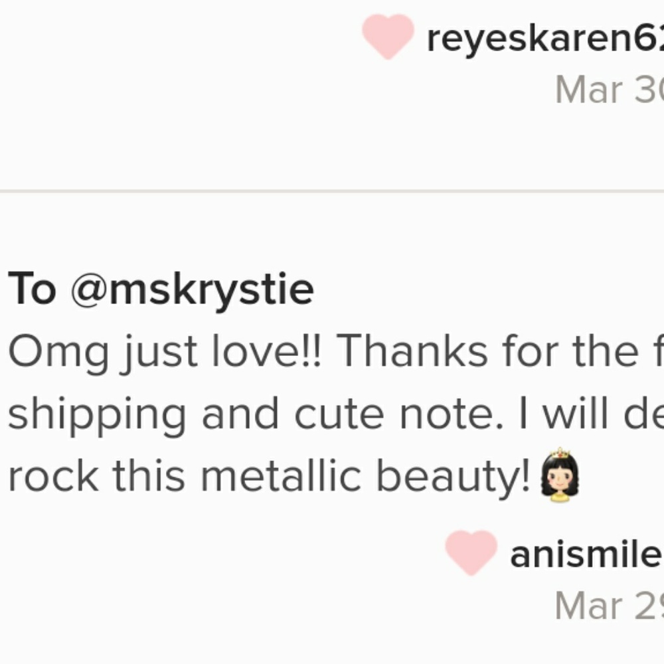Open the anismile username link
This screenshot has height=664, width=664.
(586, 555)
